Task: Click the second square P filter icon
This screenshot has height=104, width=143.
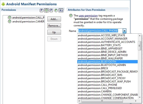Action: click(x=51, y=10)
